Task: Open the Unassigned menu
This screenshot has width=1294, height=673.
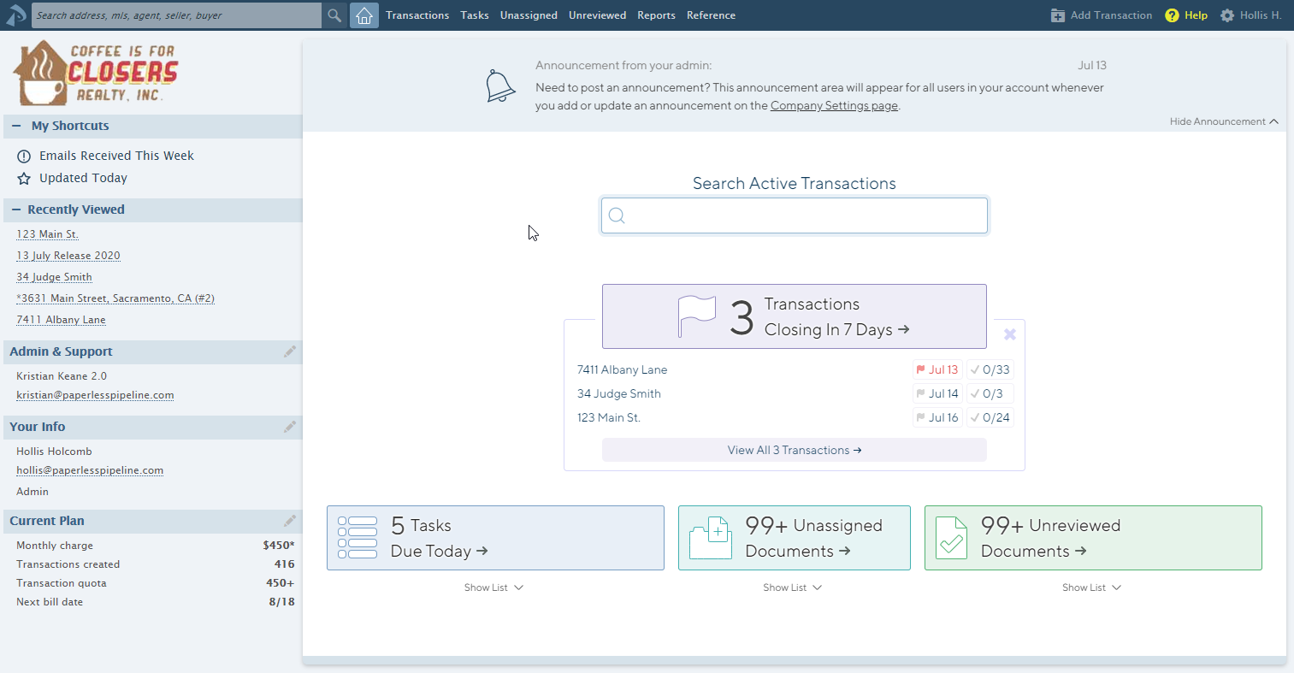Action: 529,15
